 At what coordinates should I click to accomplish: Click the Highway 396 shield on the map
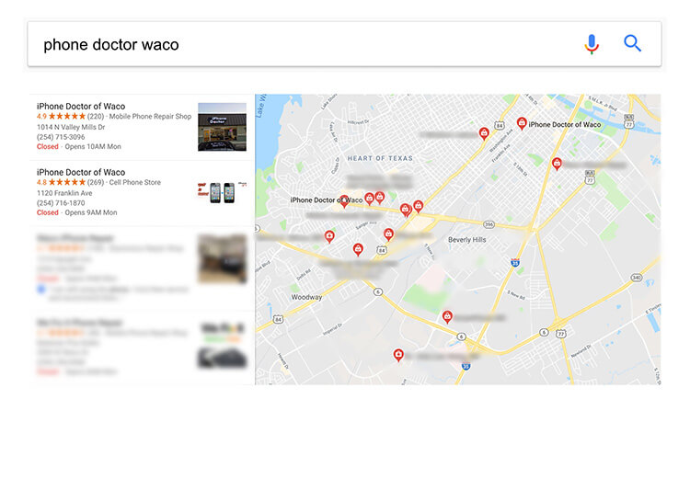click(489, 223)
